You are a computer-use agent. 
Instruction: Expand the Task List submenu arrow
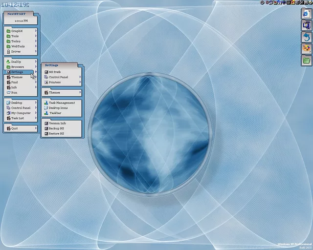click(x=36, y=118)
